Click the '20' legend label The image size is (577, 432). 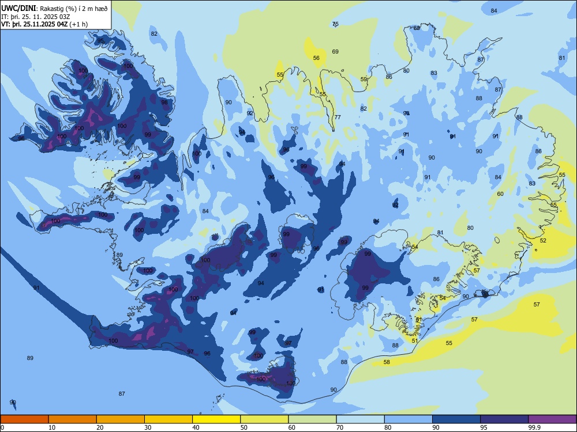(100, 427)
